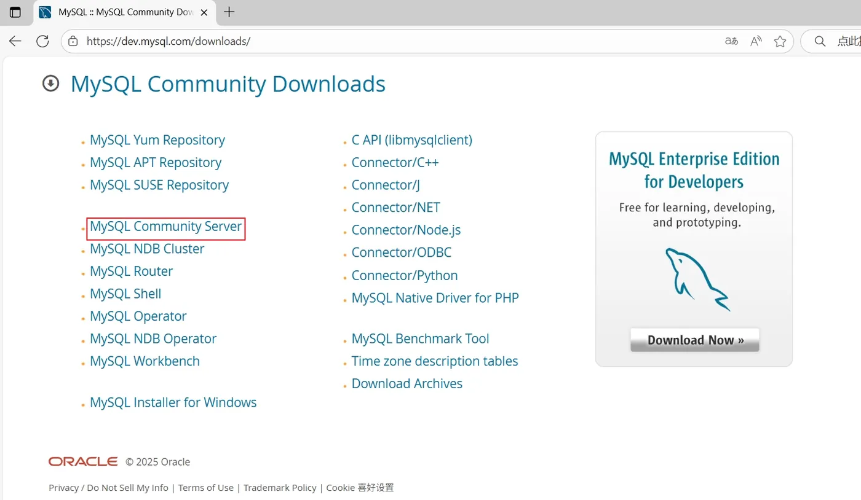Open the MySQL Community Downloads heading link
Viewport: 861px width, 500px height.
[228, 84]
